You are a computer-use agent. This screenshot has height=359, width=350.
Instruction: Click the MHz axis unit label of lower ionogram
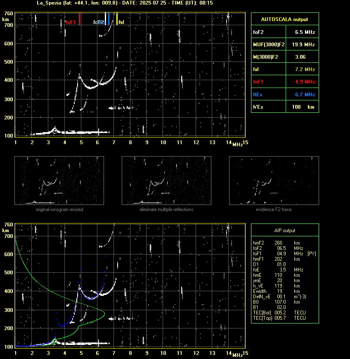(x=237, y=355)
